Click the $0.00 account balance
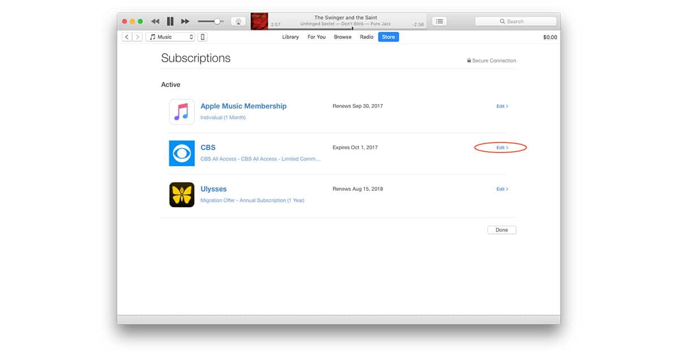Viewport: 678px width, 356px height. tap(550, 37)
